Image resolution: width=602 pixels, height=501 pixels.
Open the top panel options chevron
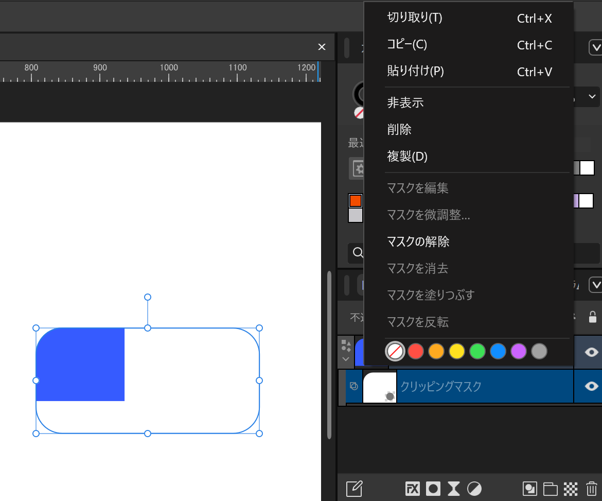(x=596, y=48)
